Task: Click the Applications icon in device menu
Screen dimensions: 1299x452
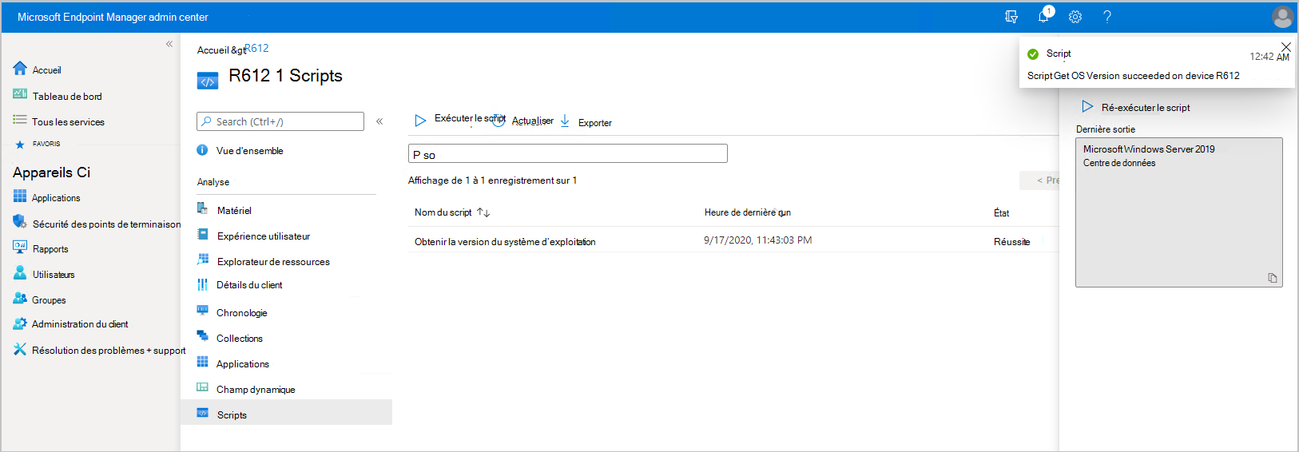Action: [x=203, y=362]
